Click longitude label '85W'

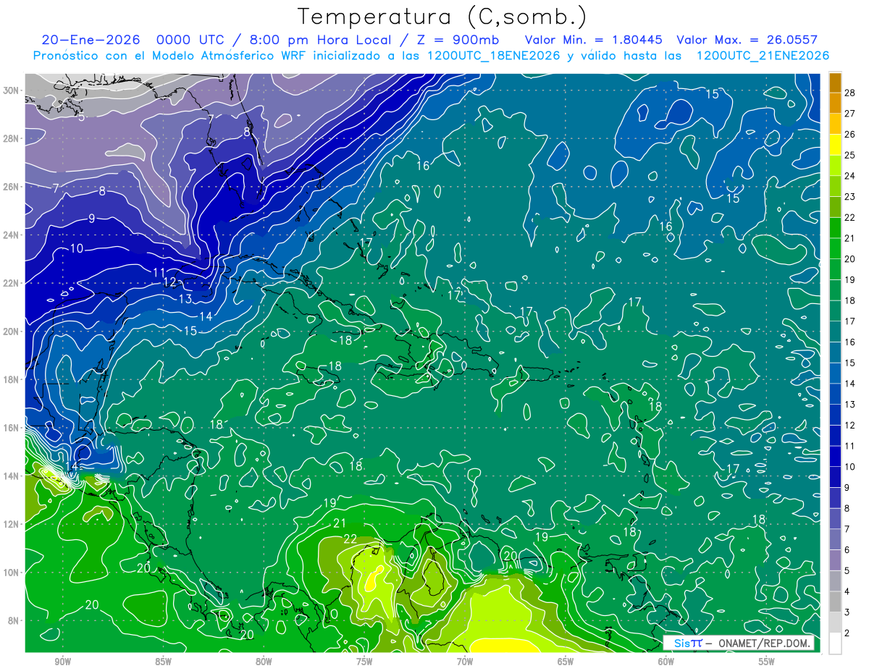click(163, 662)
